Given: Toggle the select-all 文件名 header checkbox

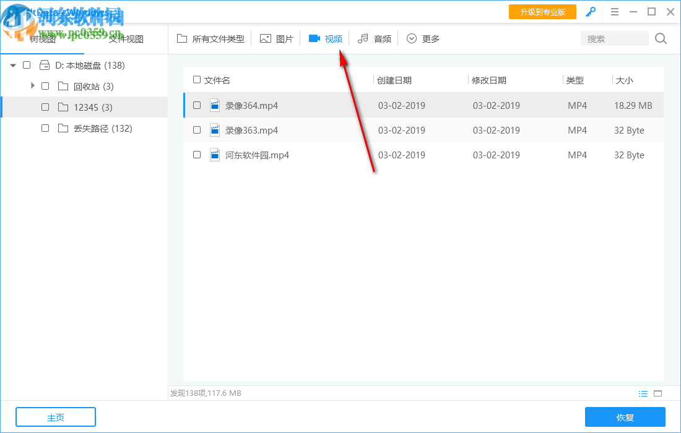Looking at the screenshot, I should click(x=197, y=80).
